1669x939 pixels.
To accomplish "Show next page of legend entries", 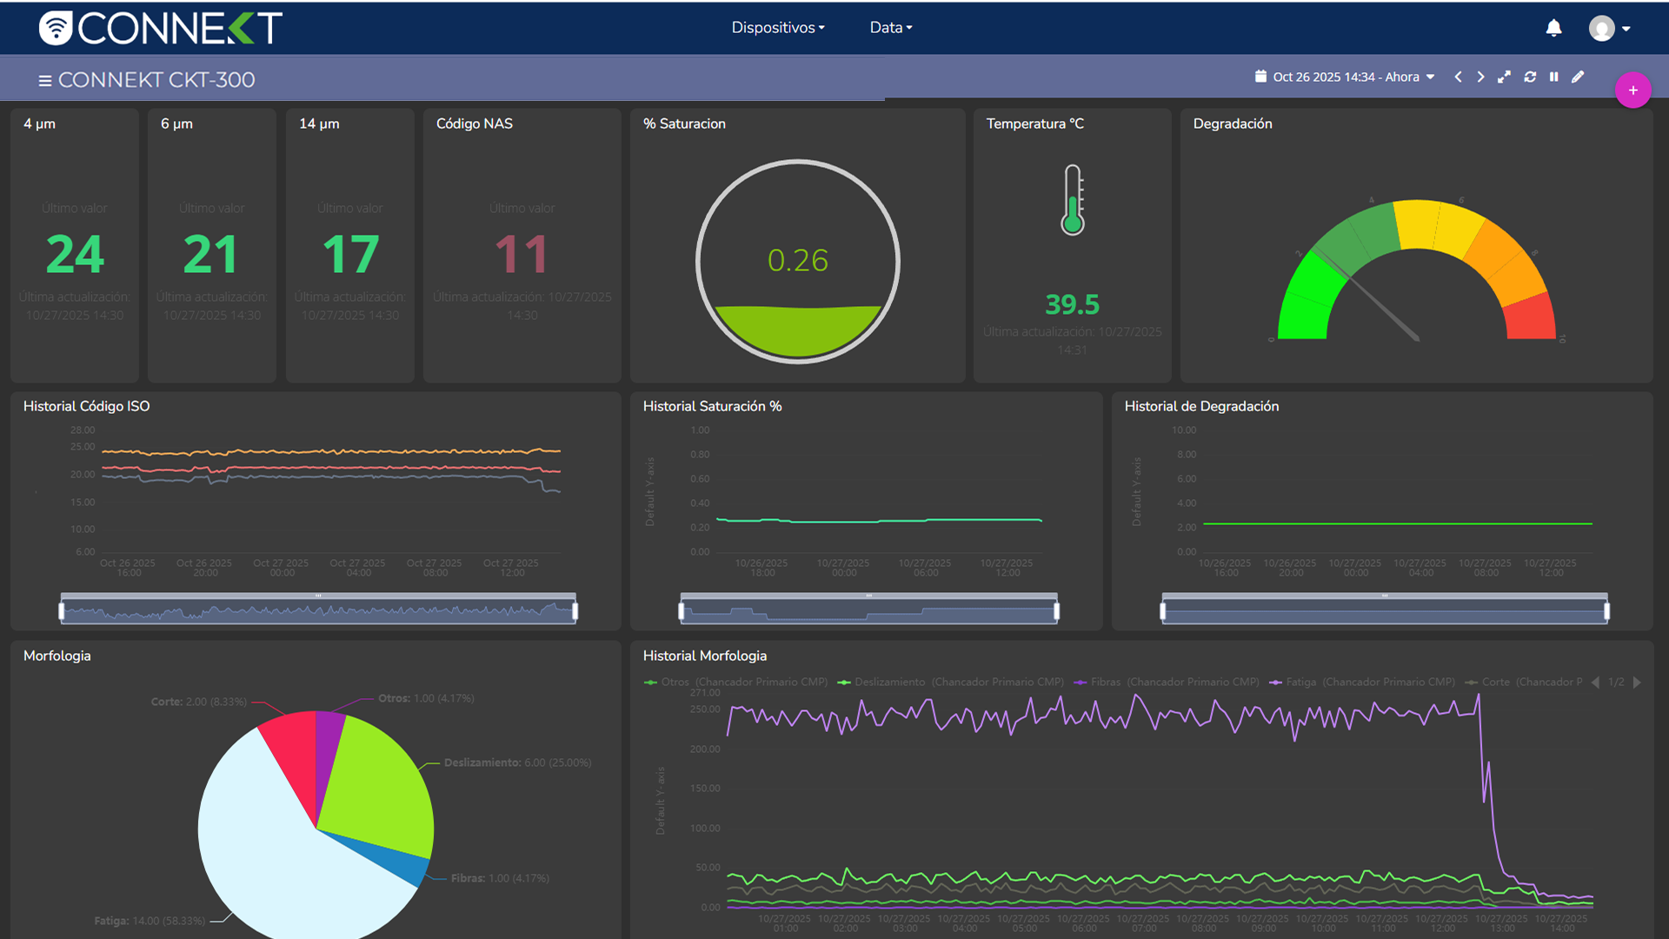I will pos(1637,683).
